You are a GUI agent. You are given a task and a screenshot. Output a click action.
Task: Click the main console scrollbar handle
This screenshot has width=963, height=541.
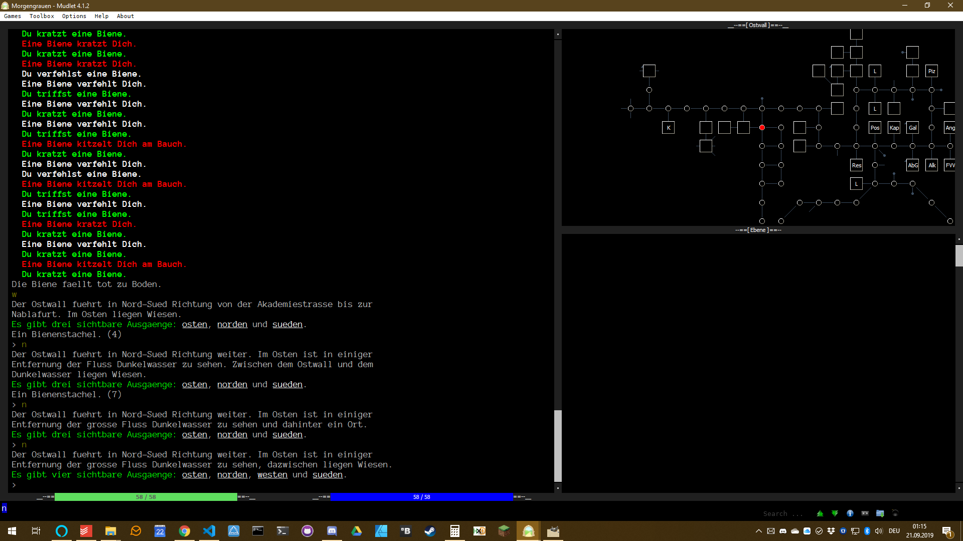coord(558,446)
